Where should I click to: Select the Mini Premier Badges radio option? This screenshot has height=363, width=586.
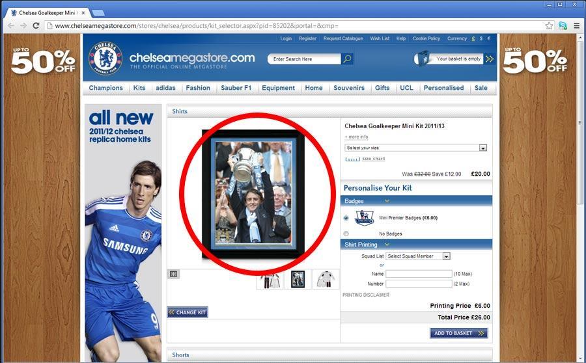click(346, 218)
